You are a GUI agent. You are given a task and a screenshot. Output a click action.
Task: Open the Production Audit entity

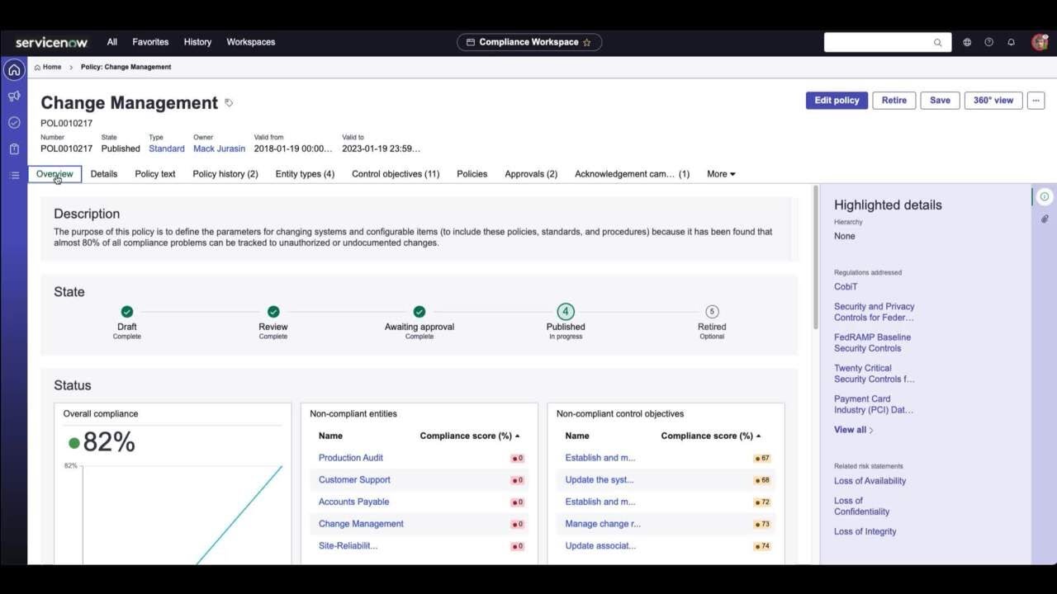click(x=351, y=458)
